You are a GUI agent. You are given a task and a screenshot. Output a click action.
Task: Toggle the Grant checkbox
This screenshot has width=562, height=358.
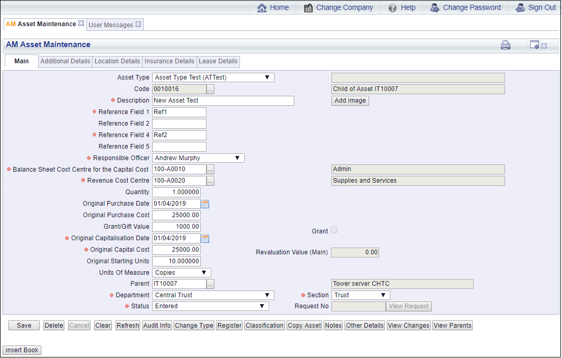click(334, 230)
